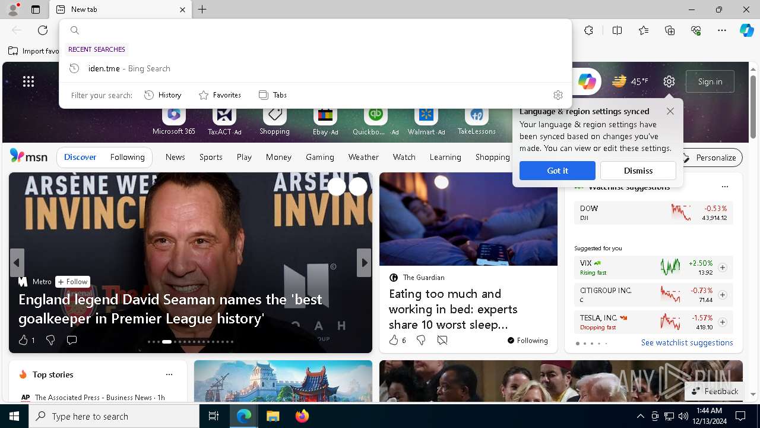This screenshot has width=760, height=428.
Task: Go to previous carousel story arrow
Action: (17, 263)
